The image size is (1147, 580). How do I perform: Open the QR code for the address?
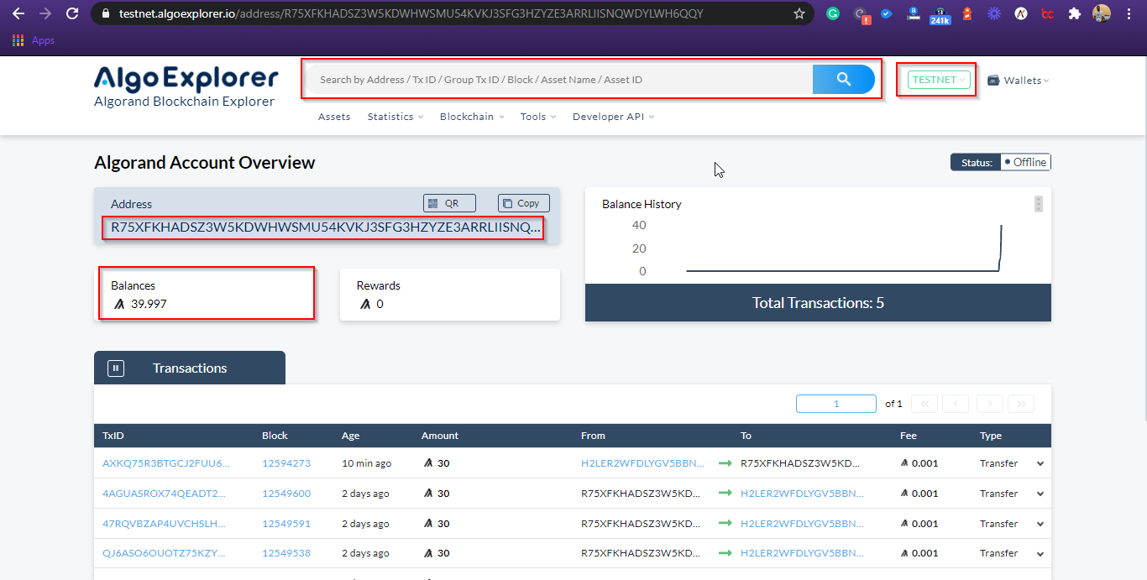(x=449, y=202)
